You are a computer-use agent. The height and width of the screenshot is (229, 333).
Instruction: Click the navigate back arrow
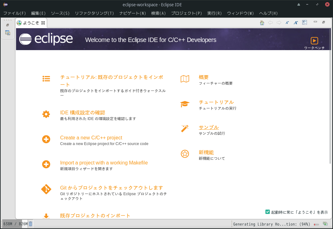tap(270, 23)
